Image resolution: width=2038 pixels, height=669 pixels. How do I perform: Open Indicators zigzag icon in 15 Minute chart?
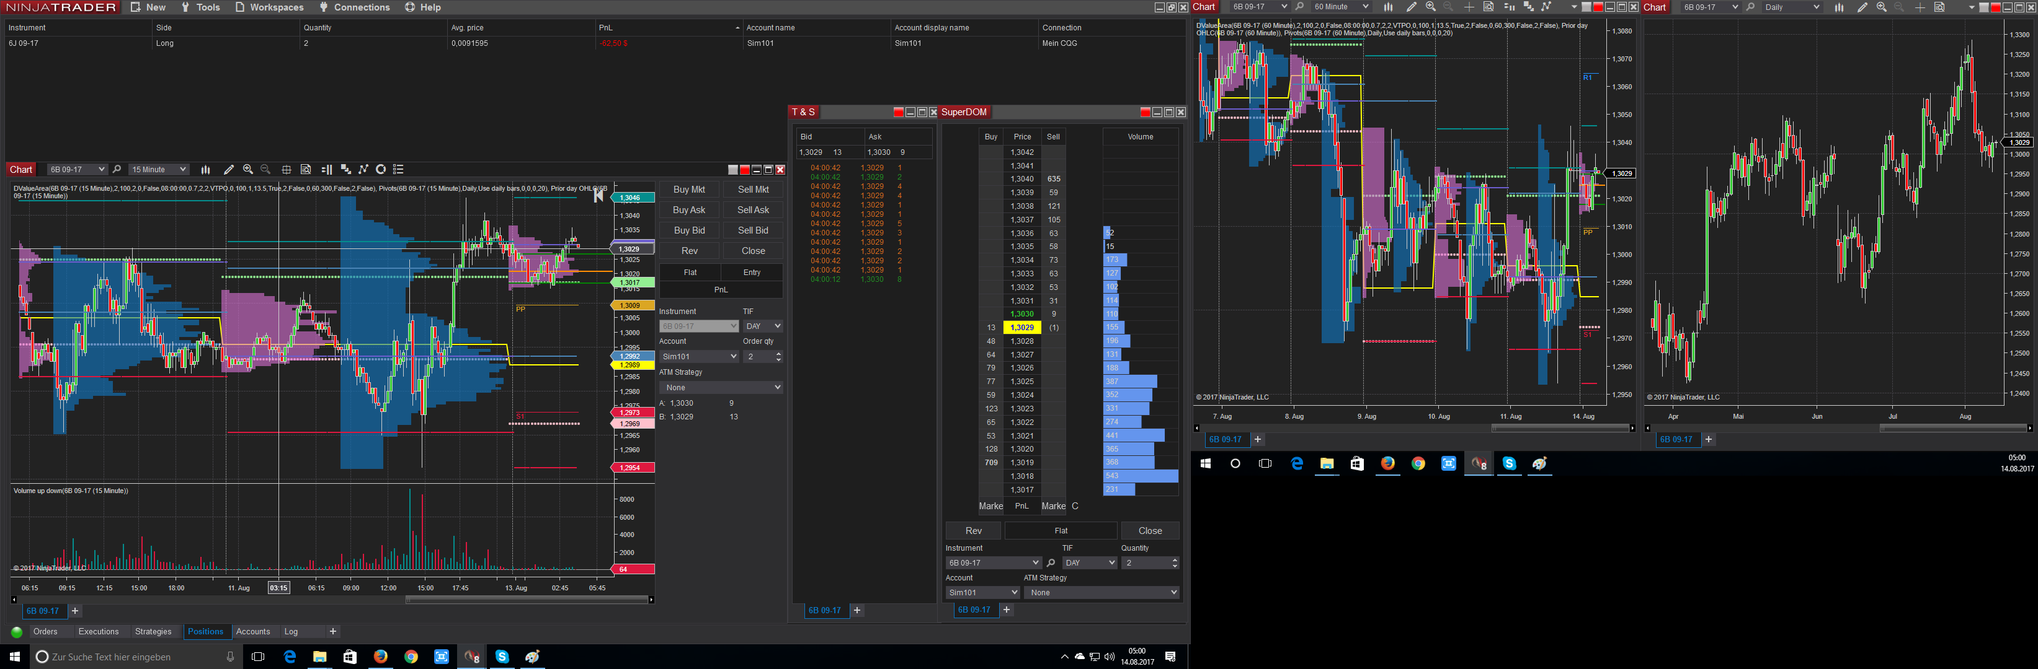pos(363,170)
